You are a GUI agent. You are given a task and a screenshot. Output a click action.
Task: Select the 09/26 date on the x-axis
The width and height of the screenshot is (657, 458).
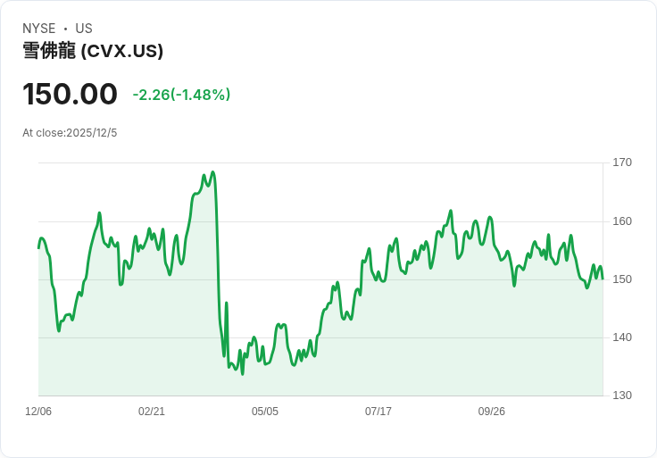pos(492,412)
